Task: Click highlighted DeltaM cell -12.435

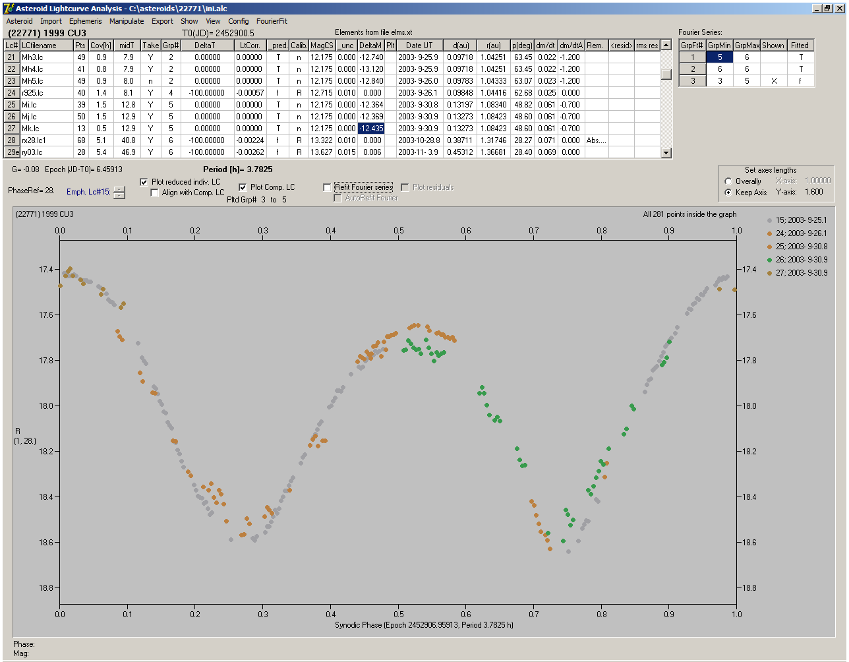Action: [x=371, y=129]
